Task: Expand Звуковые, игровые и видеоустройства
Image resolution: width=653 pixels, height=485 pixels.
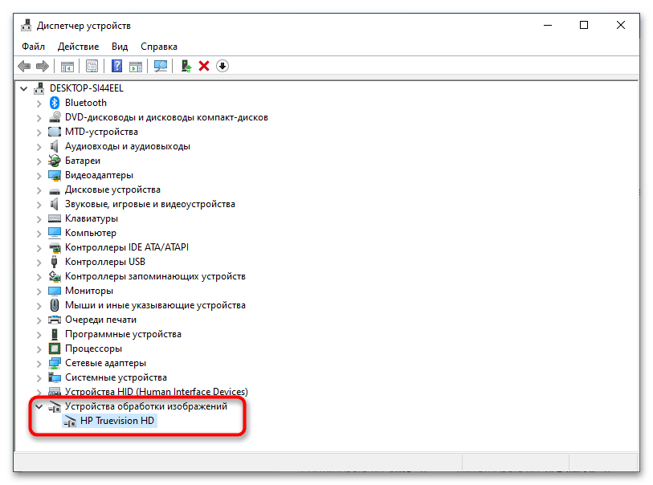Action: [39, 205]
